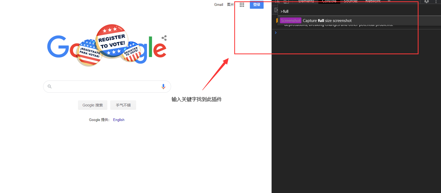This screenshot has height=193, width=441.
Task: Select the Capture full size screenshot command
Action: tap(359, 21)
